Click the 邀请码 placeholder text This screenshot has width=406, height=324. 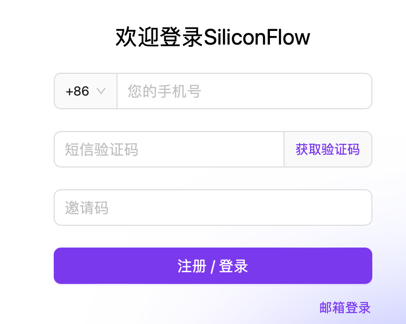click(x=86, y=208)
